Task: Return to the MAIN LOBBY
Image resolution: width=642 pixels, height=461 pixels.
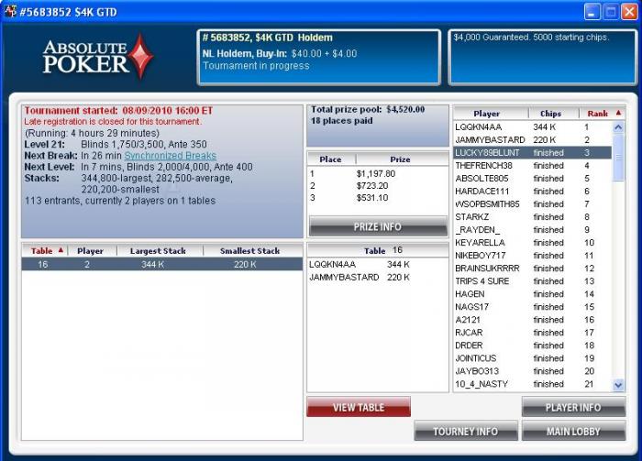Action: click(573, 431)
